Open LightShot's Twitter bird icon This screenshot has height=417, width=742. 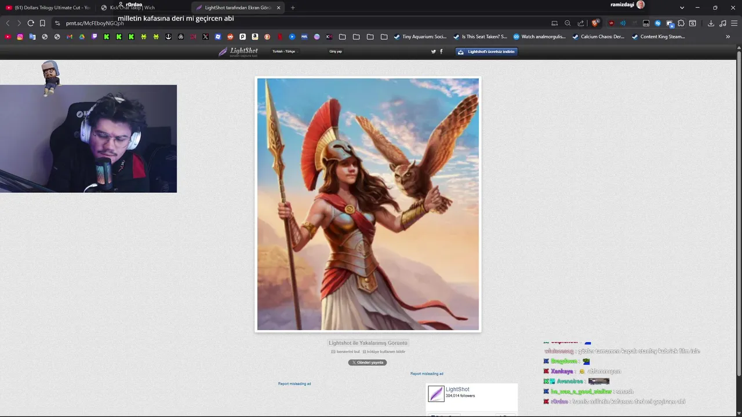434,52
